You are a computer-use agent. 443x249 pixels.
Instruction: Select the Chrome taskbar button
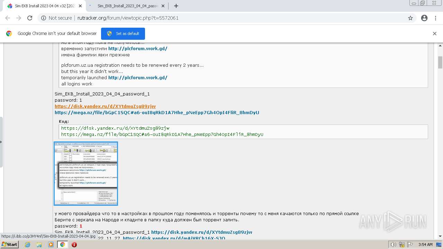click(62, 245)
